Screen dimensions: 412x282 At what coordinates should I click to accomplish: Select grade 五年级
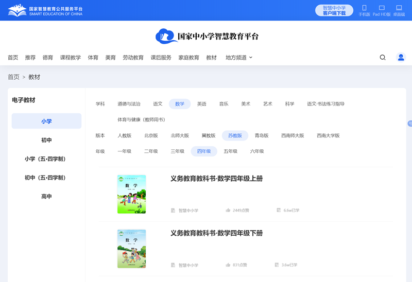231,151
